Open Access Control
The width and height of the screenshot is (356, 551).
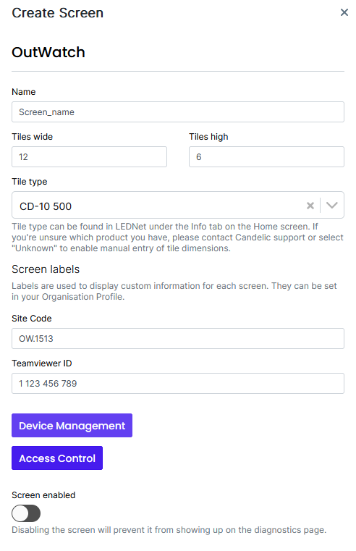point(57,458)
